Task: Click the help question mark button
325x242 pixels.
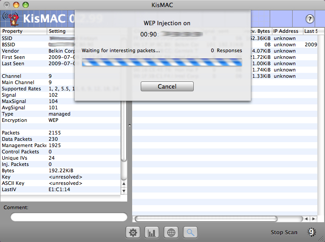Action: [310, 19]
